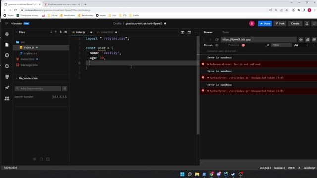Select package.json in the file tree
The height and width of the screenshot is (178, 317).
pyautogui.click(x=41, y=65)
